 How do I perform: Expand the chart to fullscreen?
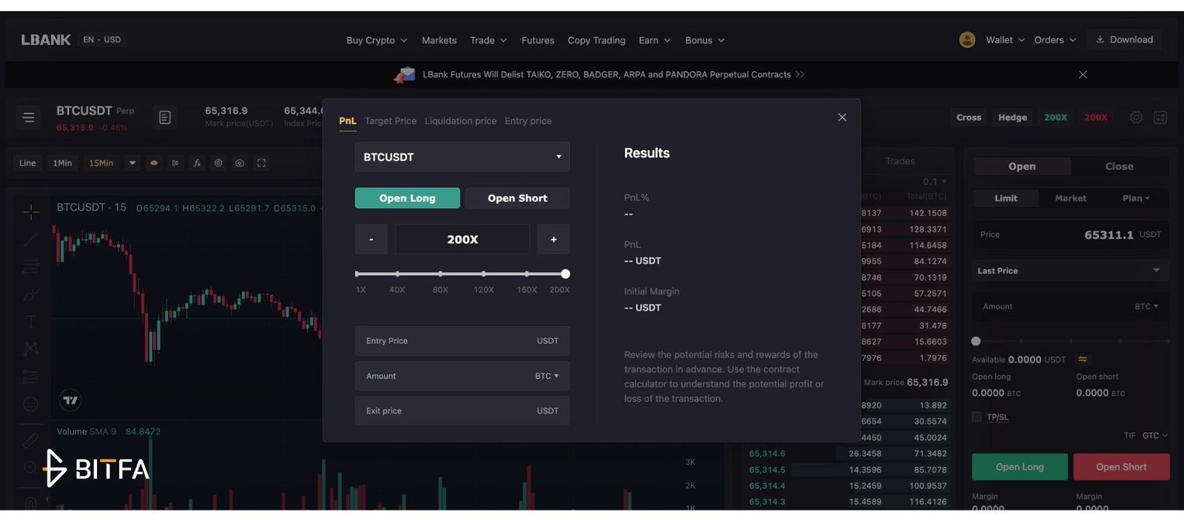point(261,163)
